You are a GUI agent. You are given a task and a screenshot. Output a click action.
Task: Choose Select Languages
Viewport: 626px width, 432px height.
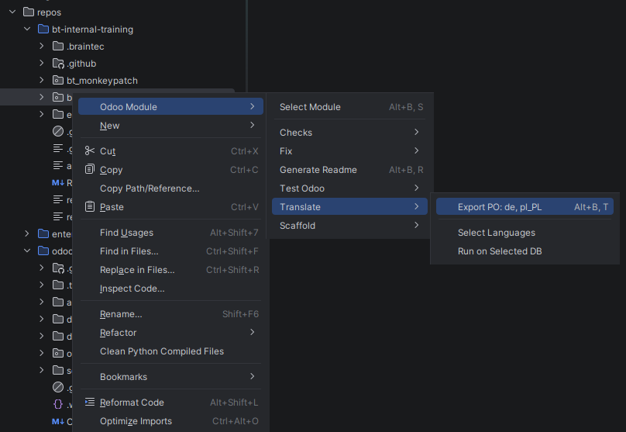tap(525, 233)
